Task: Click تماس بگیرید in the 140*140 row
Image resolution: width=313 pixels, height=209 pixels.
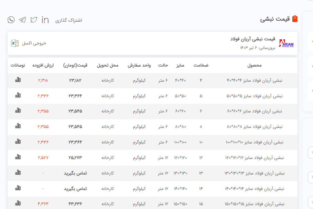Action: [75, 189]
